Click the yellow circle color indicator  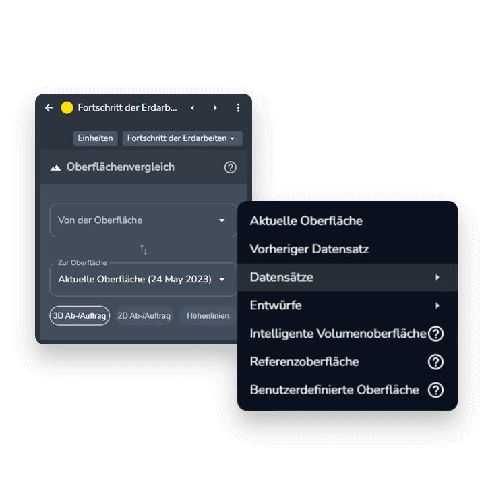point(67,108)
